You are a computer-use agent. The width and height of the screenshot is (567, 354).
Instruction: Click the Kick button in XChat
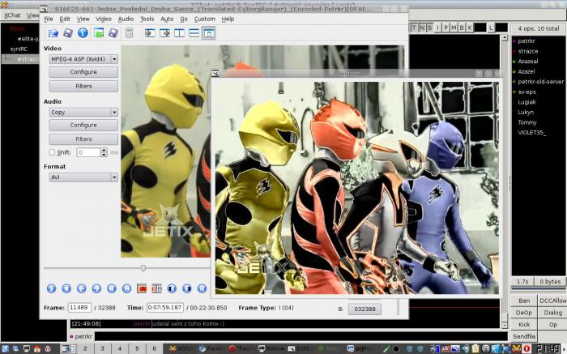point(524,324)
